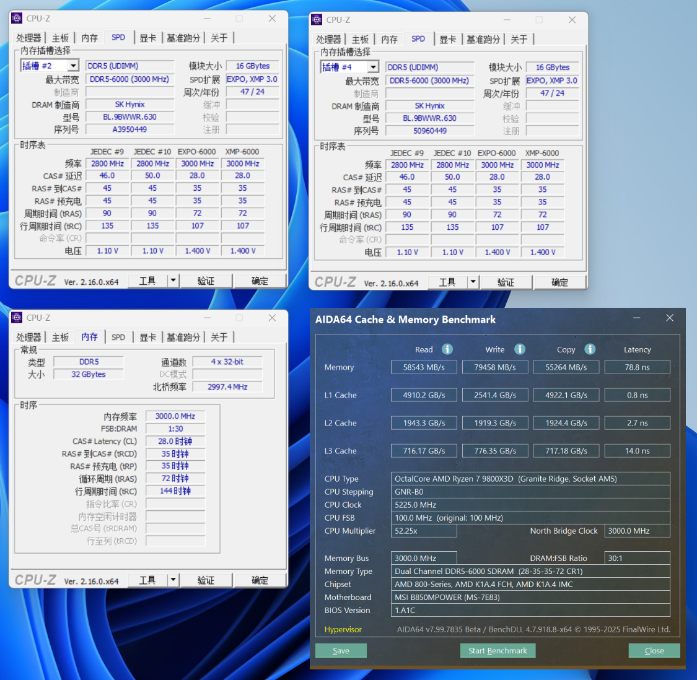The width and height of the screenshot is (697, 680).
Task: Click 确定 button in slot #2 window
Action: pos(260,281)
